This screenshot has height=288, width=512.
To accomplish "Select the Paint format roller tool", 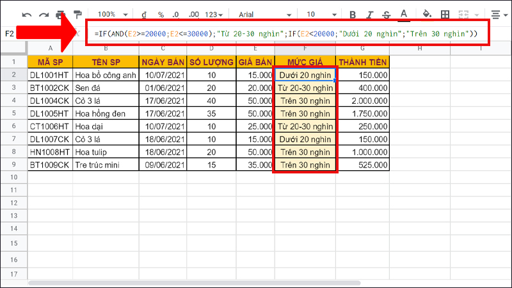I will point(77,14).
